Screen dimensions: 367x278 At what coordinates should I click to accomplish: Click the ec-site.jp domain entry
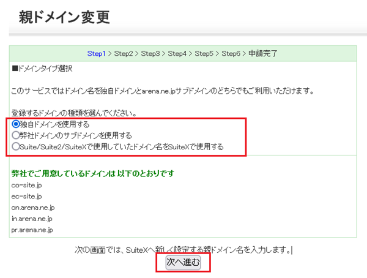pos(26,196)
